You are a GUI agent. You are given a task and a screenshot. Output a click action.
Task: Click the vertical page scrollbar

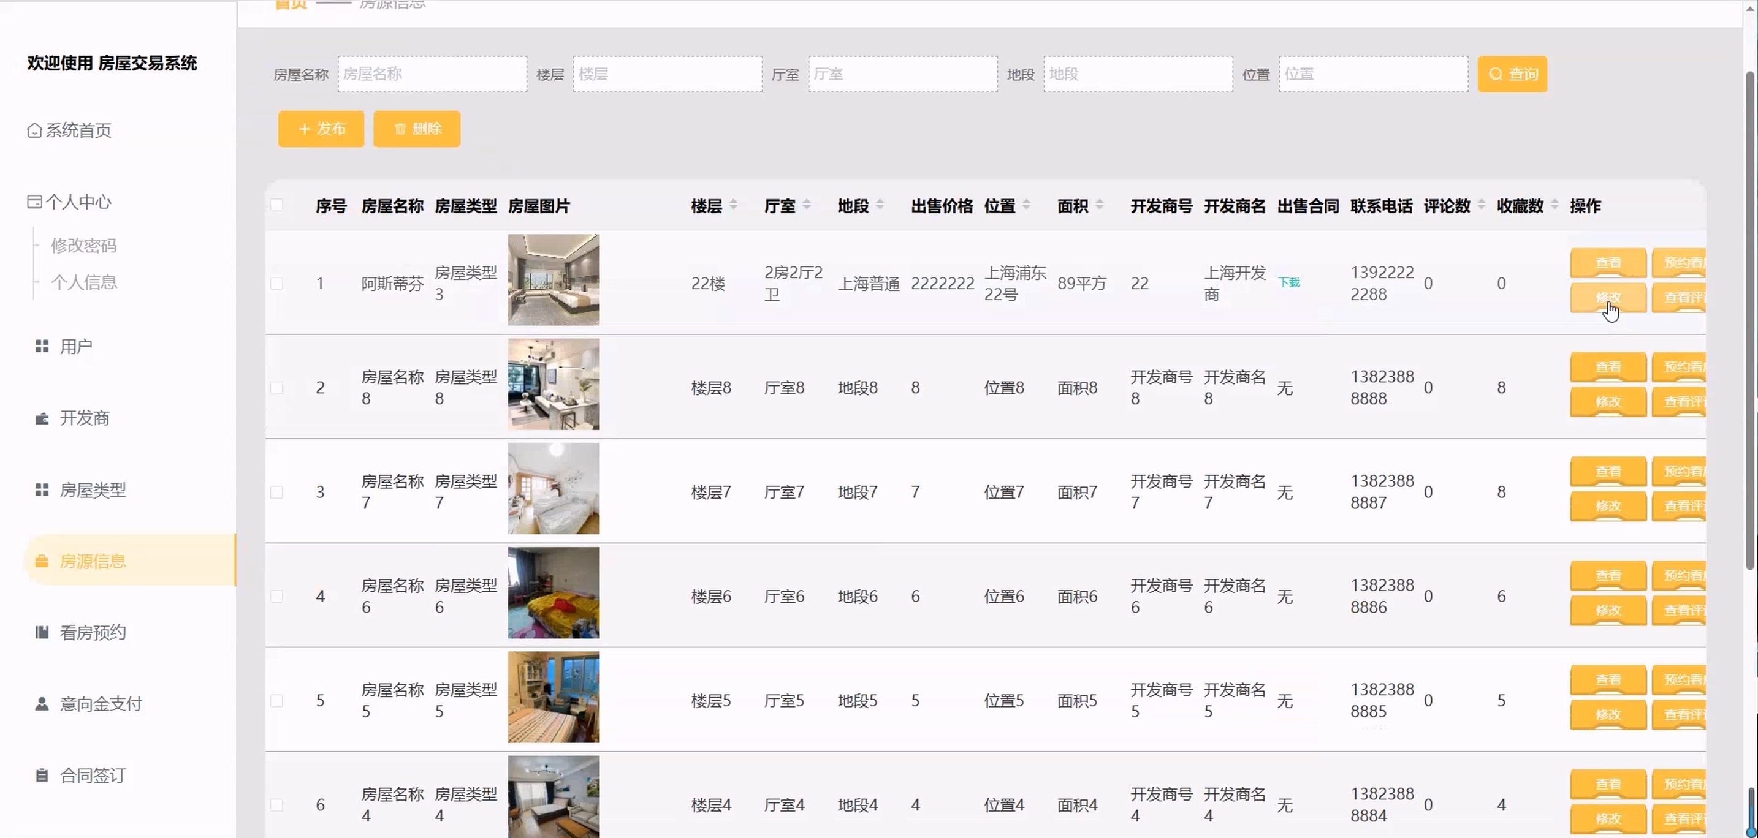(1751, 320)
